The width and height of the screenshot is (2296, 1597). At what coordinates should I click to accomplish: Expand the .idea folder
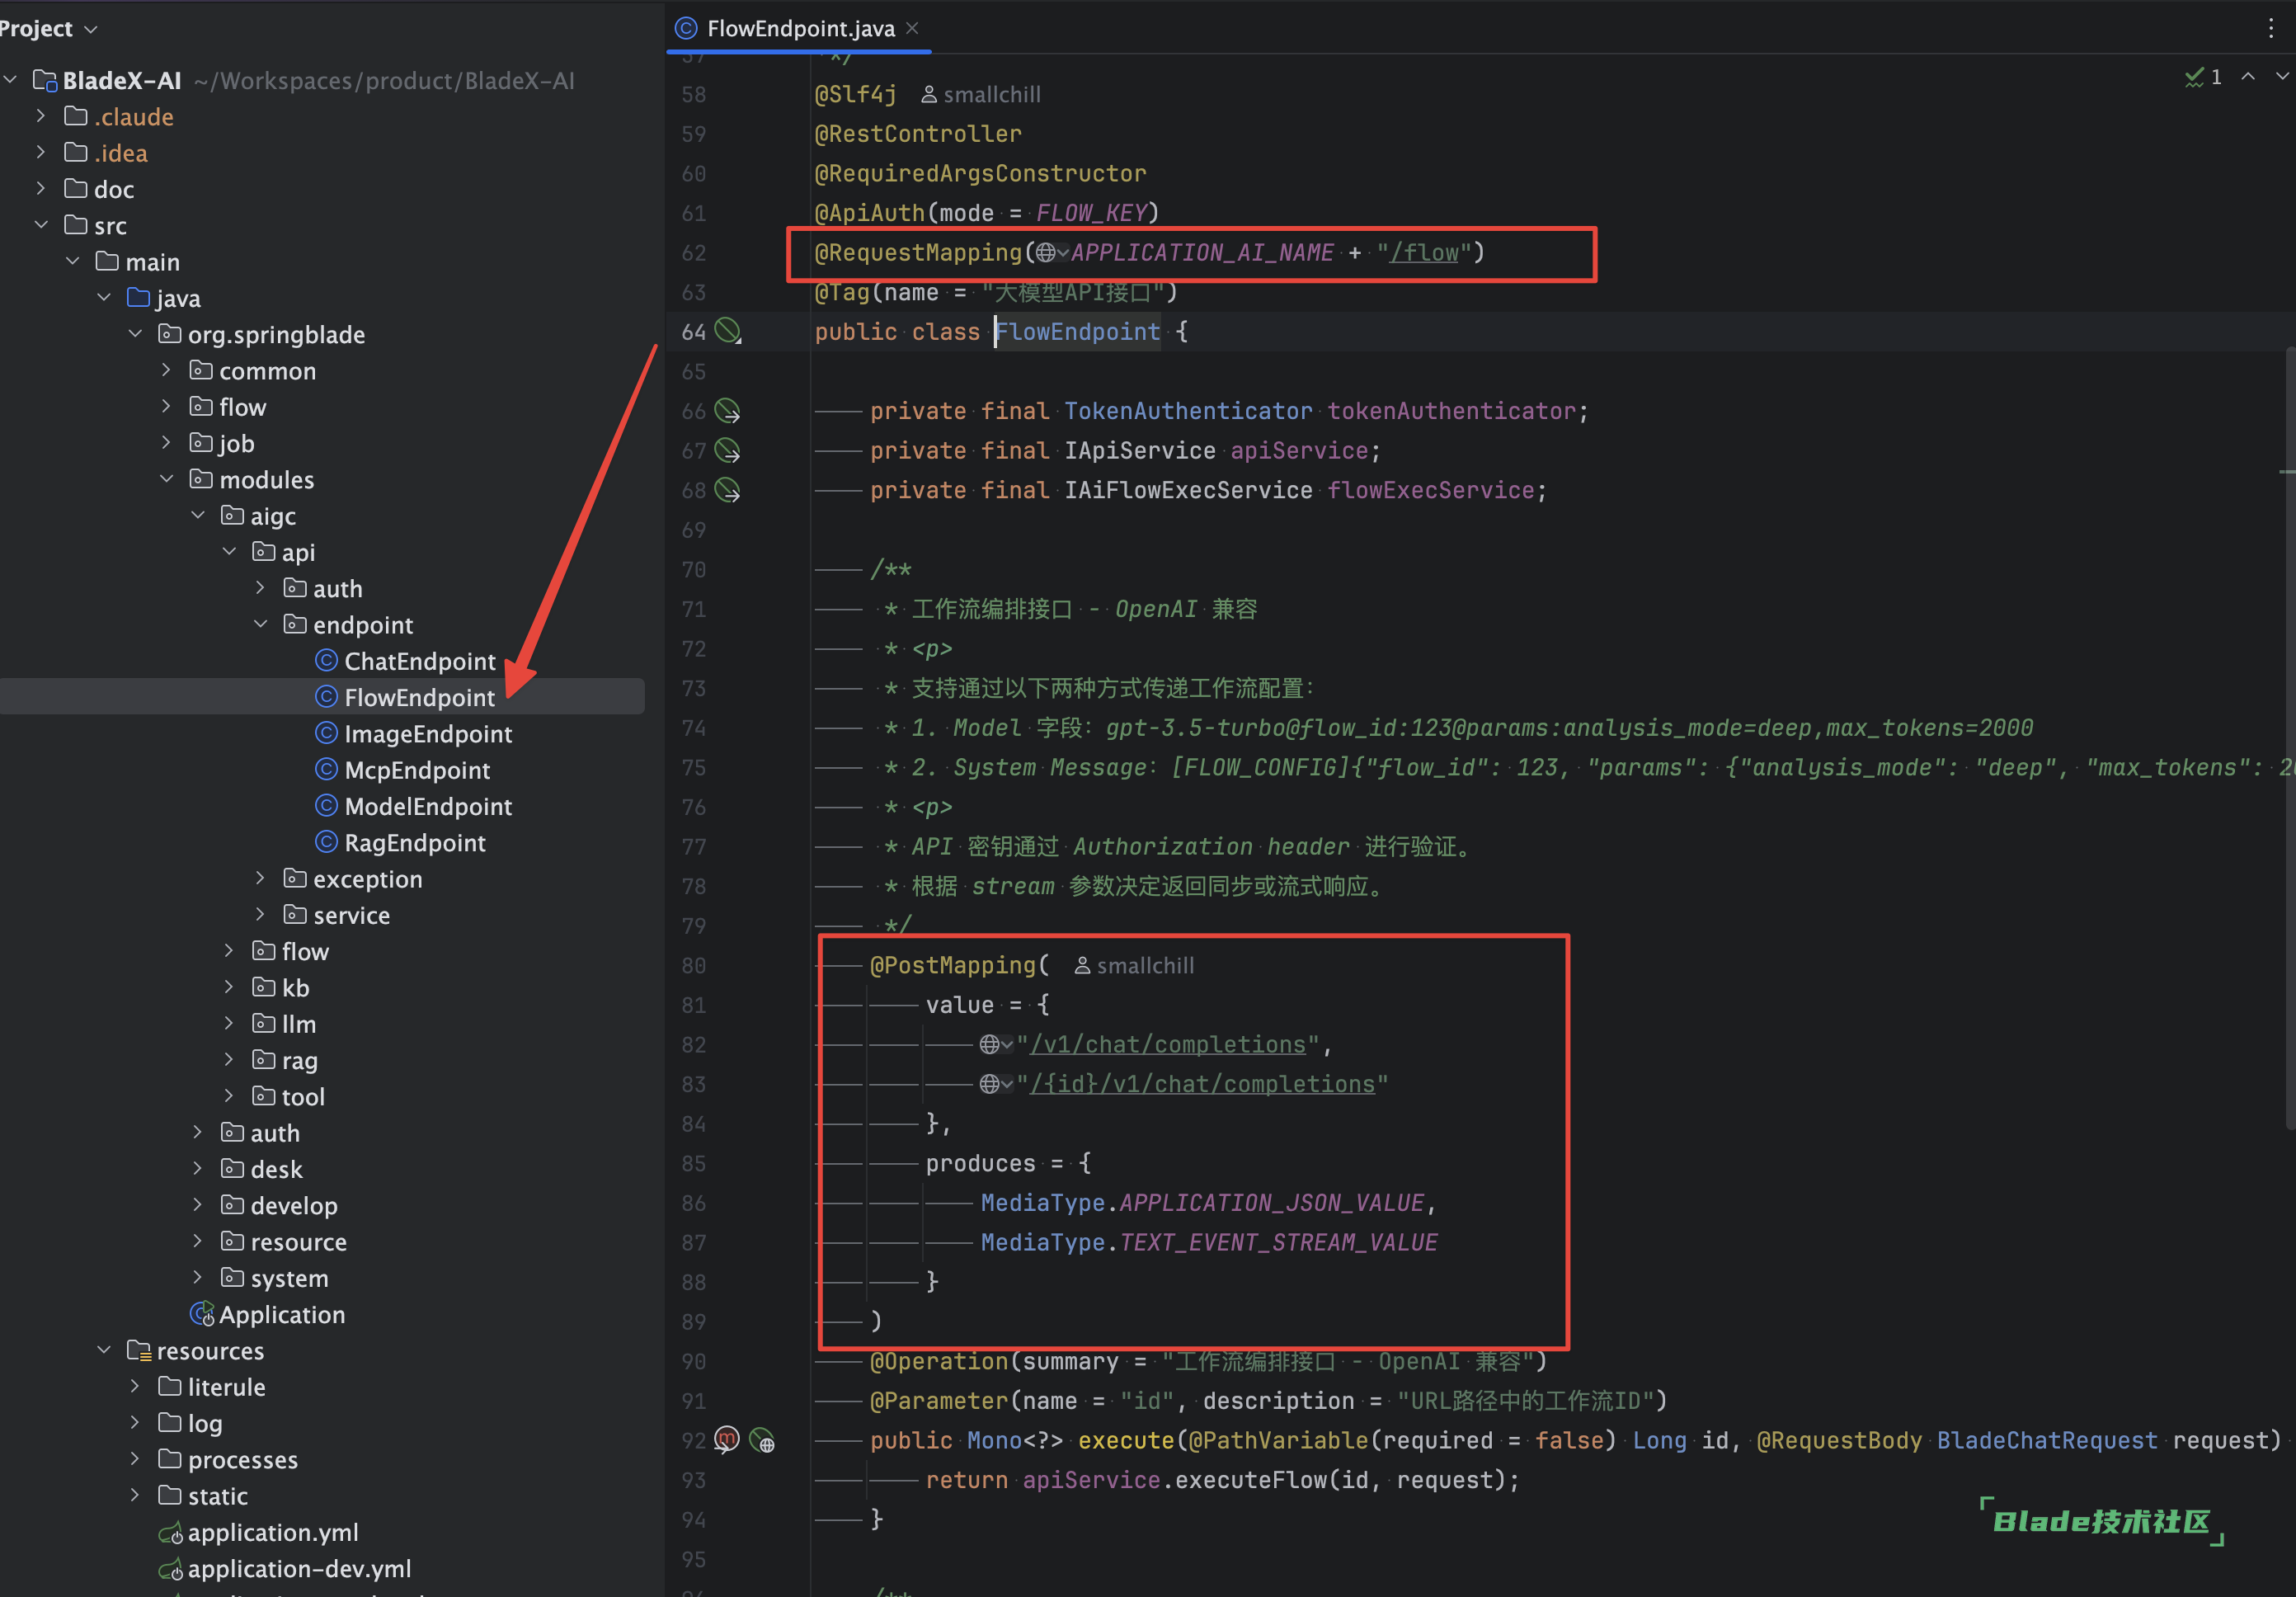click(41, 152)
